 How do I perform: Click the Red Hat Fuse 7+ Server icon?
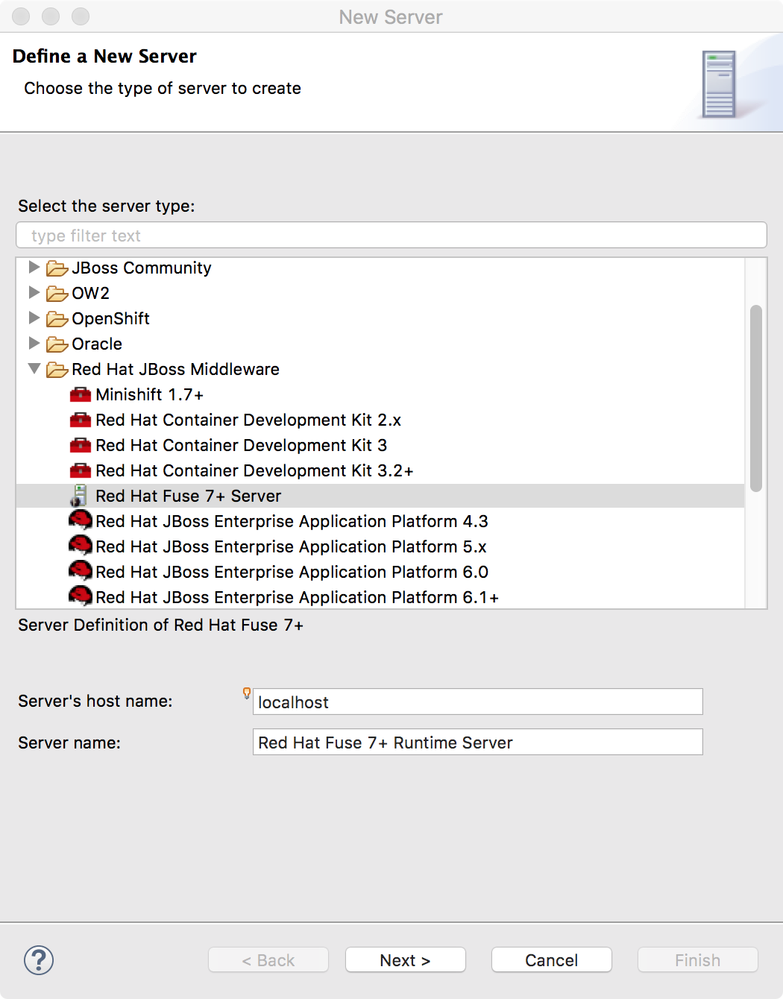pyautogui.click(x=79, y=496)
